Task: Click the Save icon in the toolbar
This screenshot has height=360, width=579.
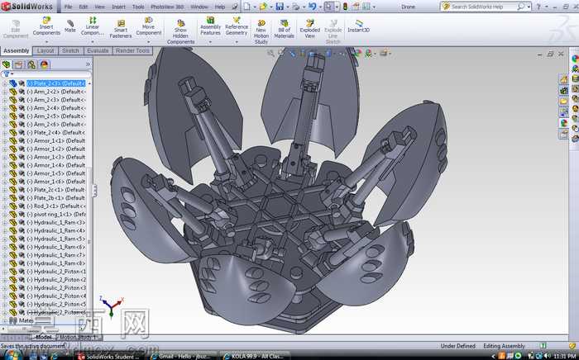Action: coord(280,7)
